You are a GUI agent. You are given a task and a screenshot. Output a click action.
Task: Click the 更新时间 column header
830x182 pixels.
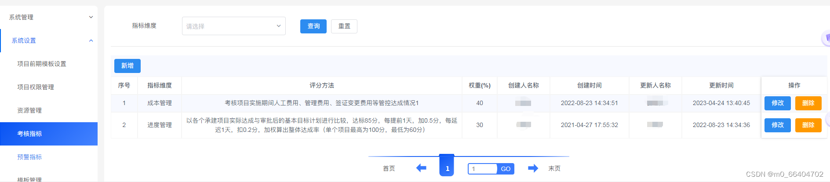721,85
